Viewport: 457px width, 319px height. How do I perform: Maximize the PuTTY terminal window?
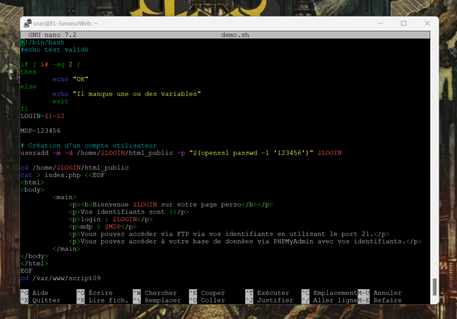(x=403, y=23)
